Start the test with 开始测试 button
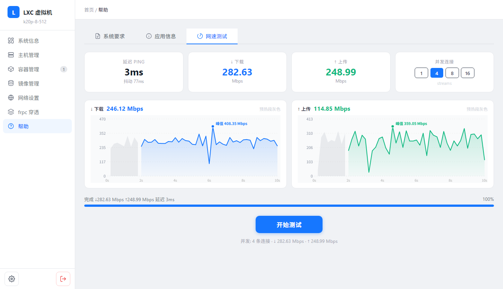This screenshot has width=503, height=289. [x=289, y=224]
